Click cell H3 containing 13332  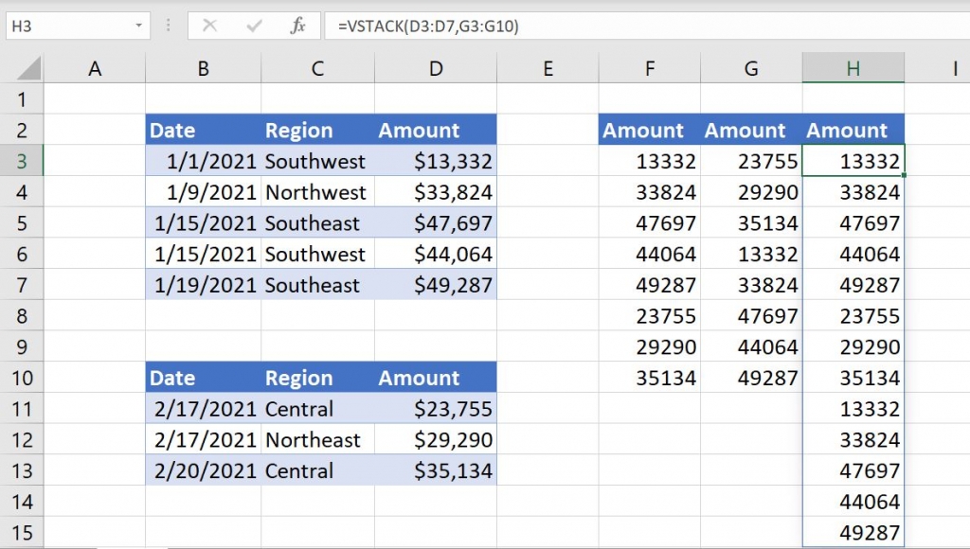click(853, 162)
